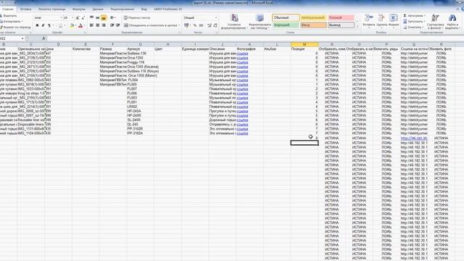Image resolution: width=464 pixels, height=261 pixels.
Task: Open the 'ссылка' link in Subbies-136 row
Action: tap(242, 54)
